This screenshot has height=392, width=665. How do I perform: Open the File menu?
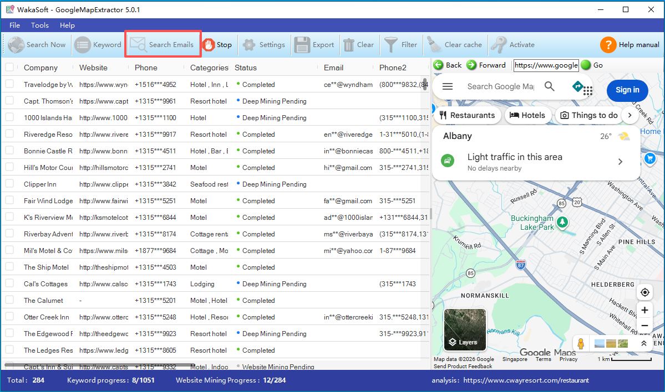pyautogui.click(x=15, y=25)
